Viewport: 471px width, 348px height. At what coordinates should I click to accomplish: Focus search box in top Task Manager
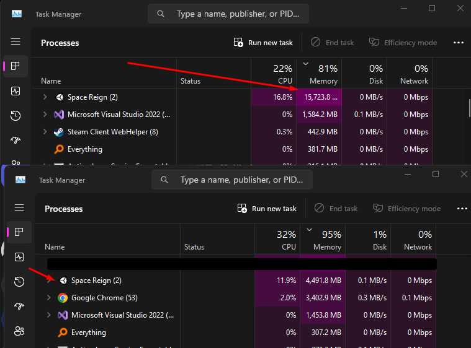pos(228,14)
